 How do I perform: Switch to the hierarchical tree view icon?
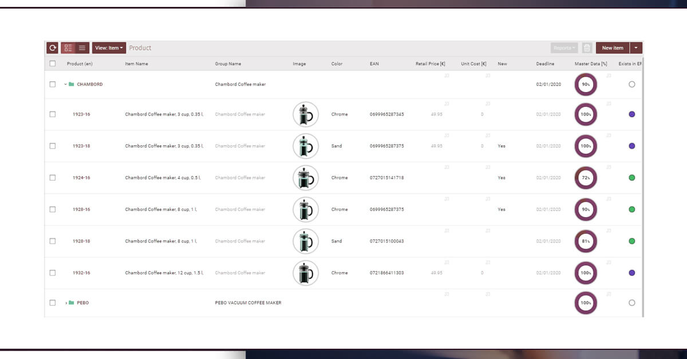click(68, 48)
